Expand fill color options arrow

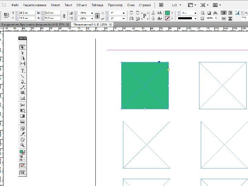tap(172, 13)
